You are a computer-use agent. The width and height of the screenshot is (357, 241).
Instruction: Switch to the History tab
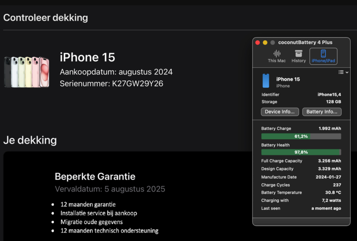(x=299, y=56)
